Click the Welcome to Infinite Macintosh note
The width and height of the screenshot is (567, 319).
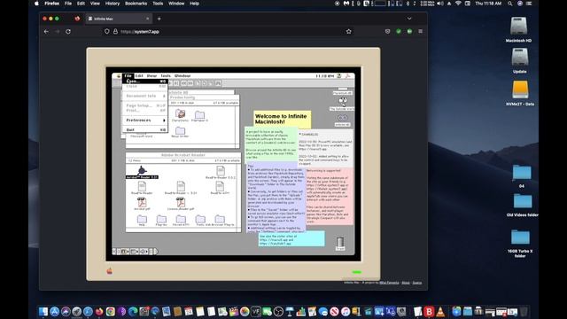click(x=282, y=119)
